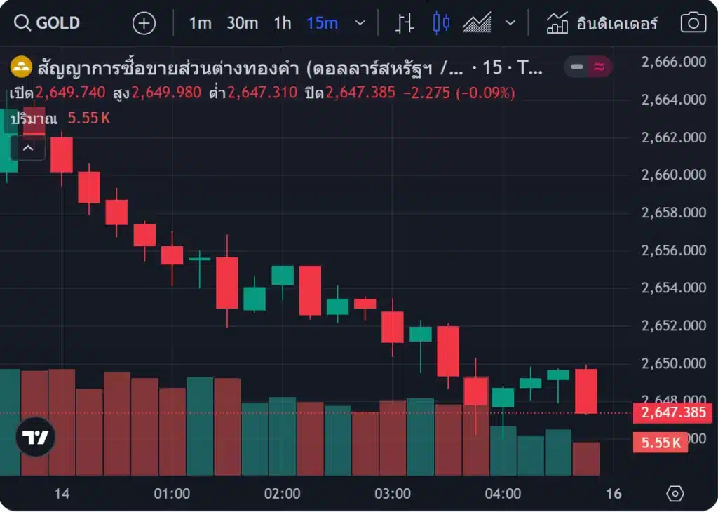Select the bars chart style icon
The image size is (718, 512).
tap(405, 23)
